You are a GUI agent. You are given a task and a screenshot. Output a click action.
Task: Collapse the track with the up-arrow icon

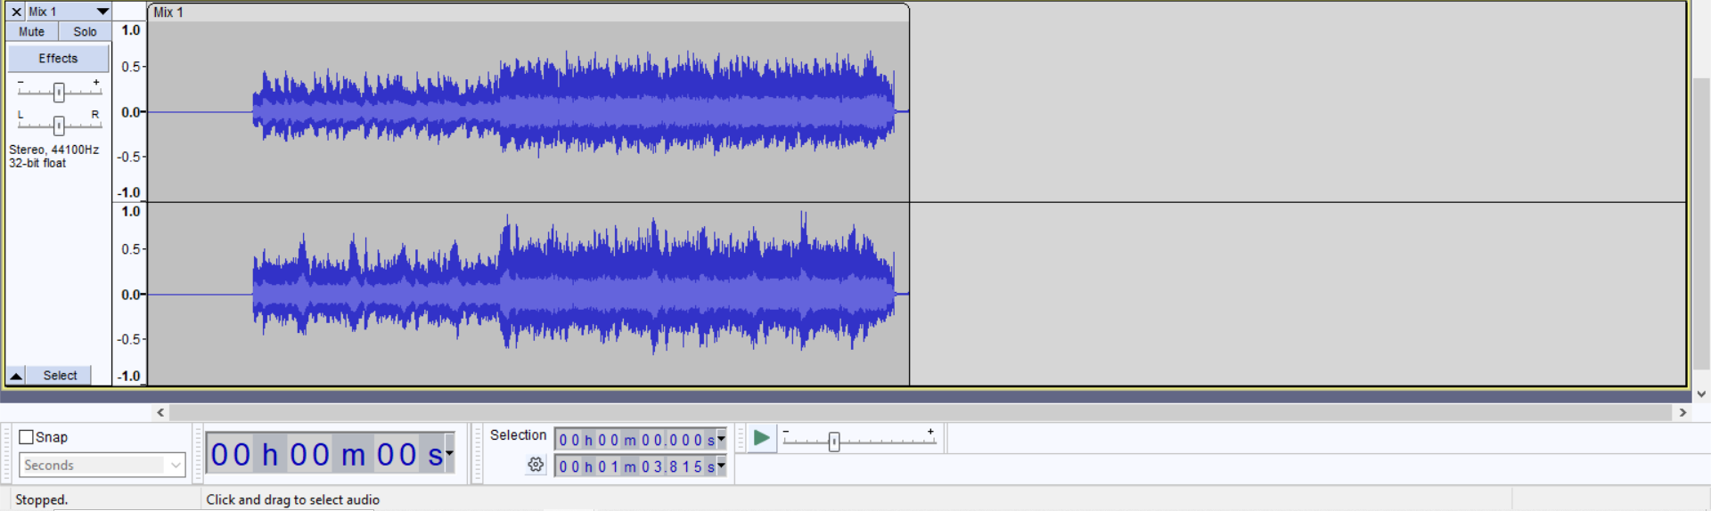tap(16, 376)
